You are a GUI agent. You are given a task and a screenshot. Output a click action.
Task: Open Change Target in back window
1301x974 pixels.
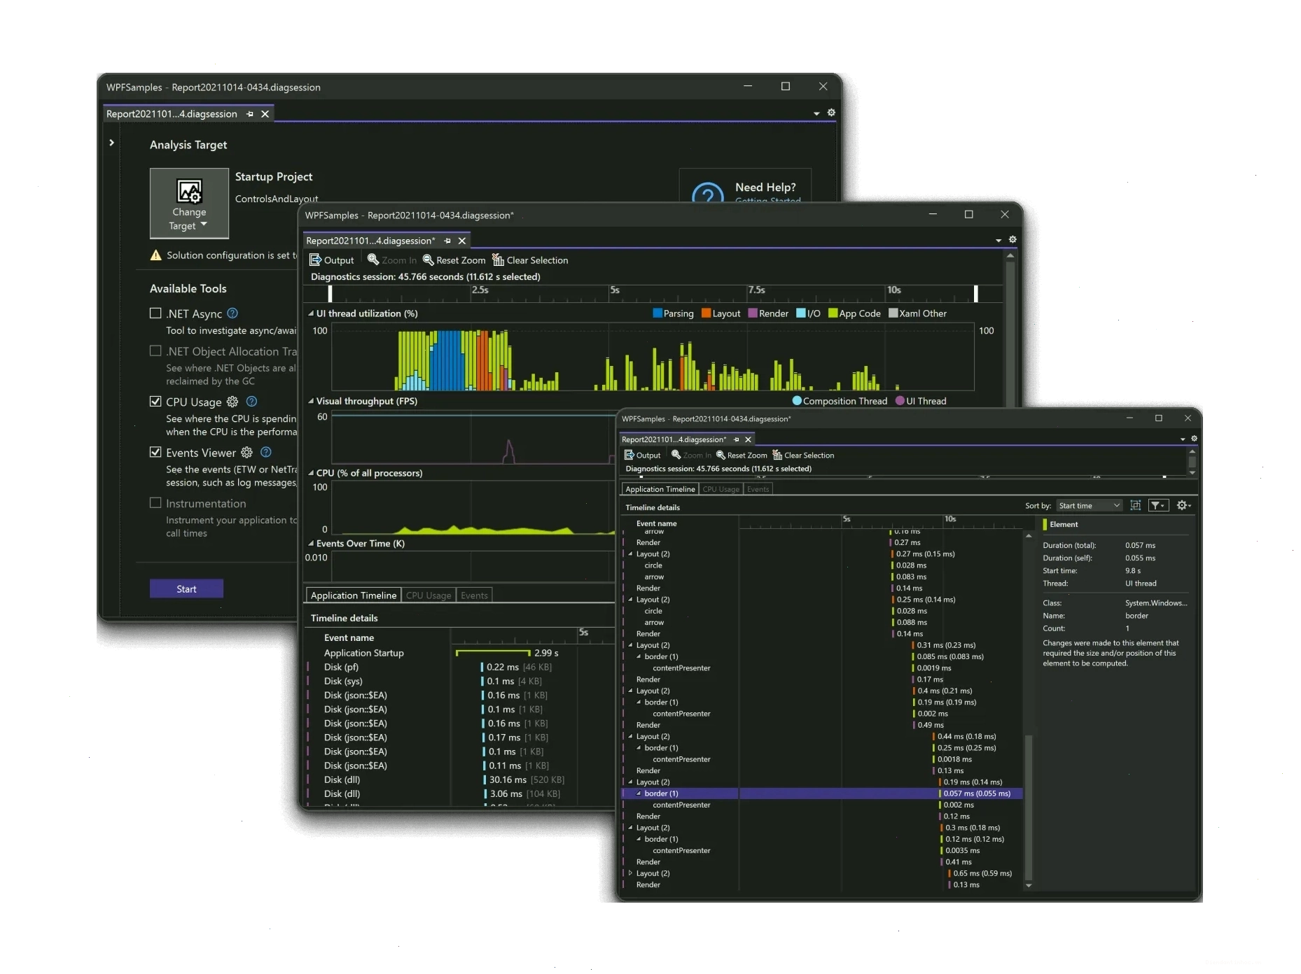[189, 203]
